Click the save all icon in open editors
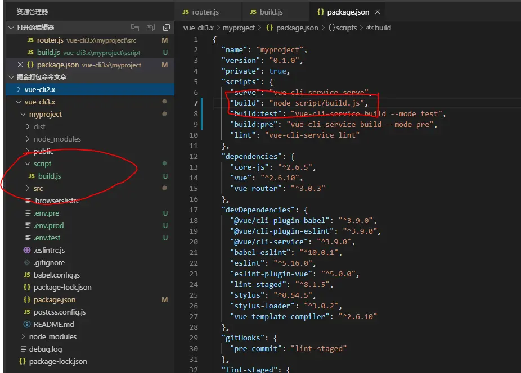Viewport: 521px width, 373px height. tap(151, 28)
